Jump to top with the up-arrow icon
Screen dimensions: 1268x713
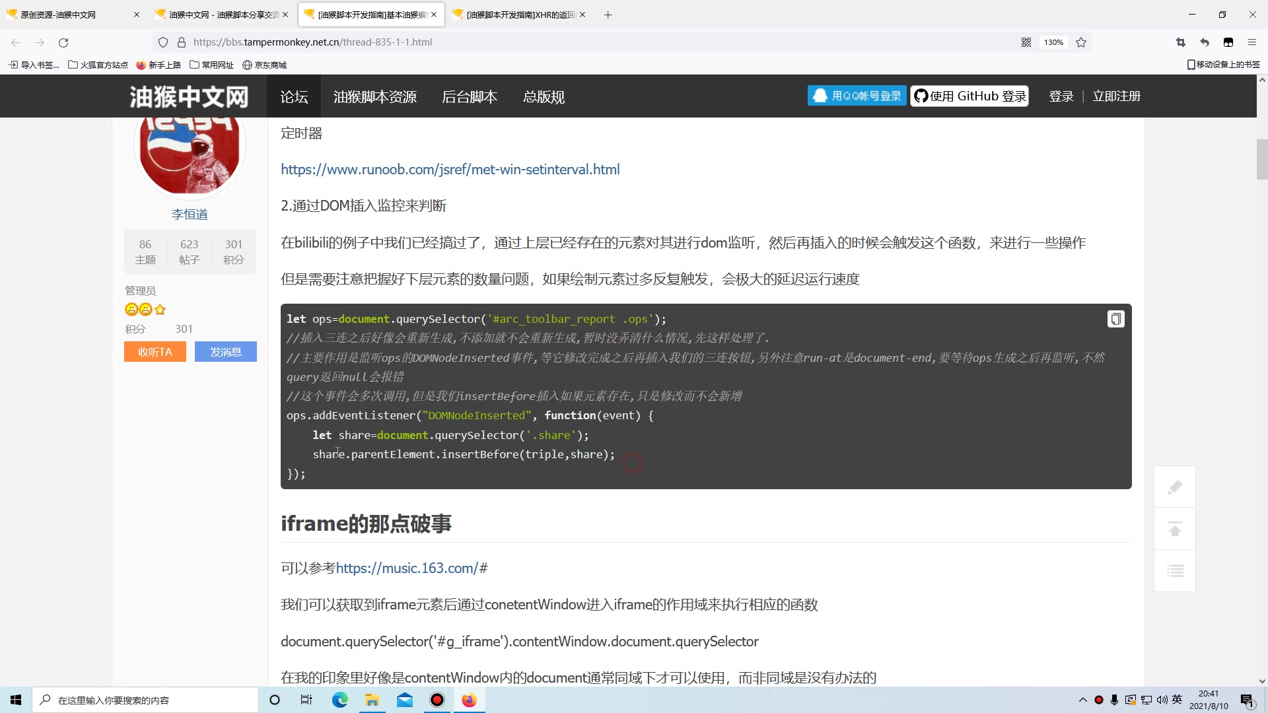point(1175,529)
